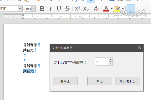This screenshot has width=151, height=100.
Task: Align text right
Action: [x=147, y=8]
